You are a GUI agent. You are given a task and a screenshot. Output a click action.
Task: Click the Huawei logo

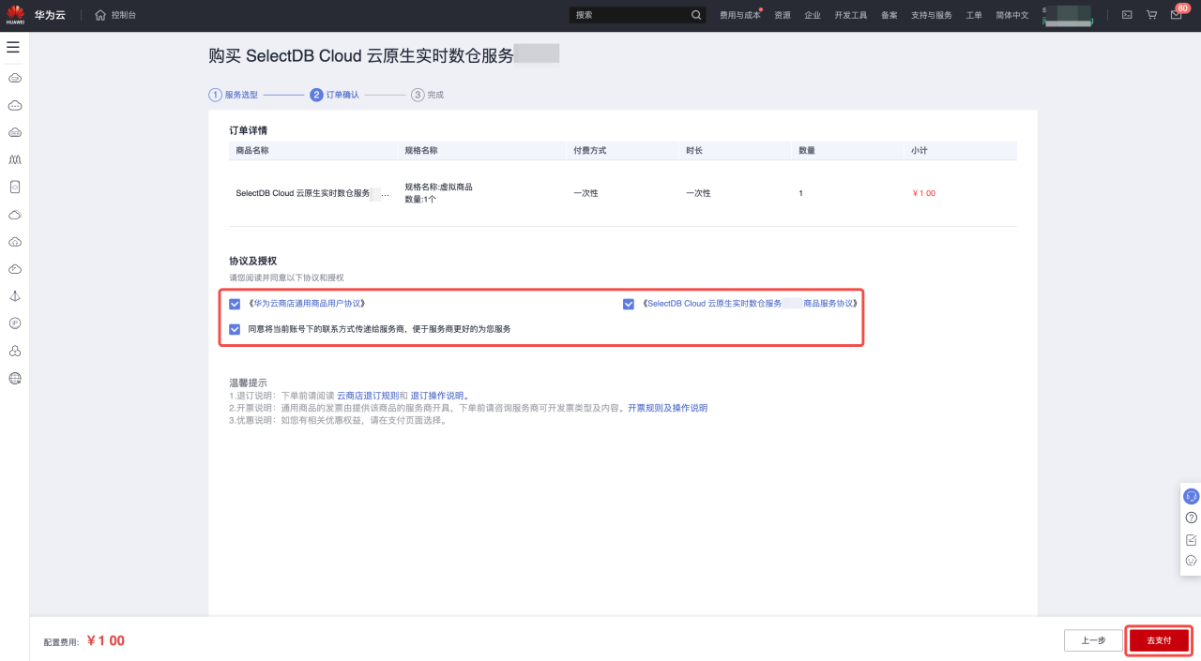tap(15, 15)
